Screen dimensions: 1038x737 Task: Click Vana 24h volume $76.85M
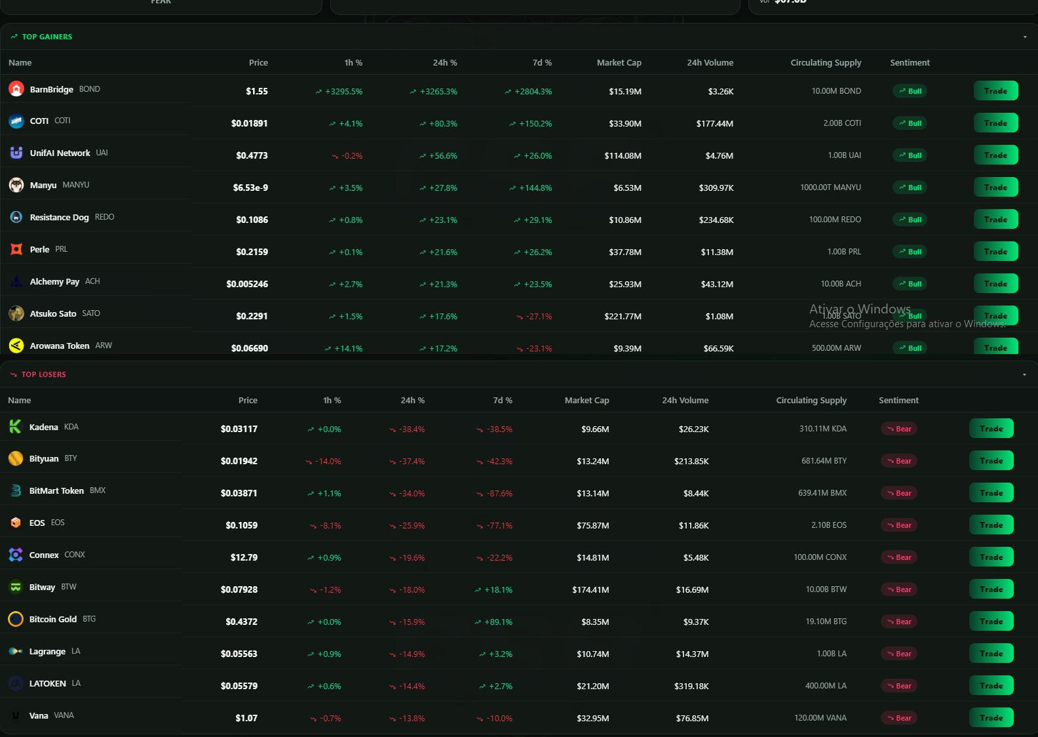click(692, 718)
